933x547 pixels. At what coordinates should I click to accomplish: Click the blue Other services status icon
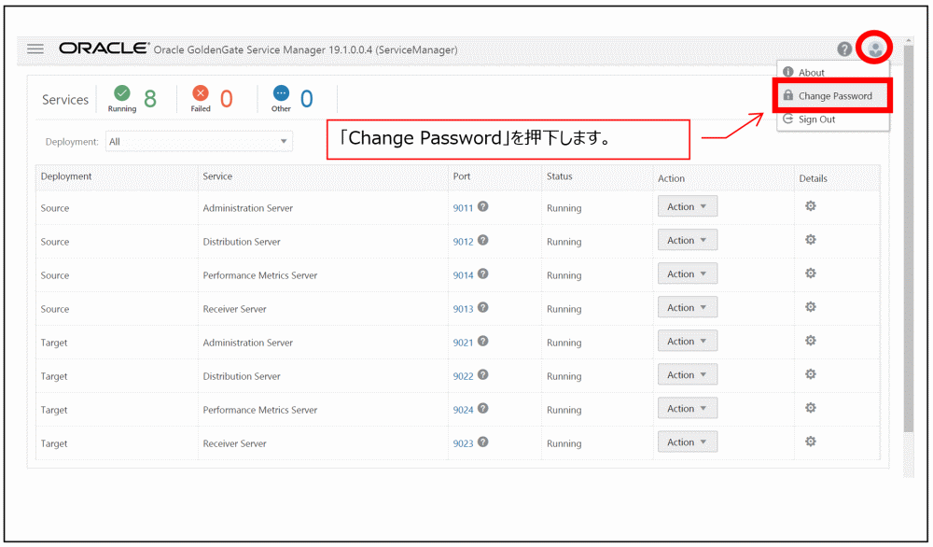tap(282, 92)
